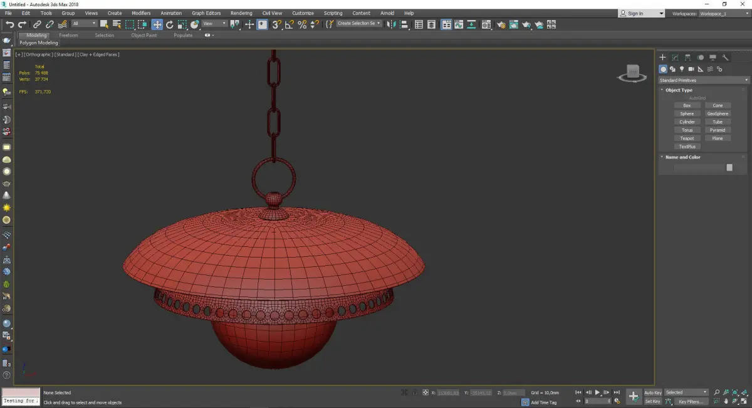Click the Play Animation button

point(598,392)
